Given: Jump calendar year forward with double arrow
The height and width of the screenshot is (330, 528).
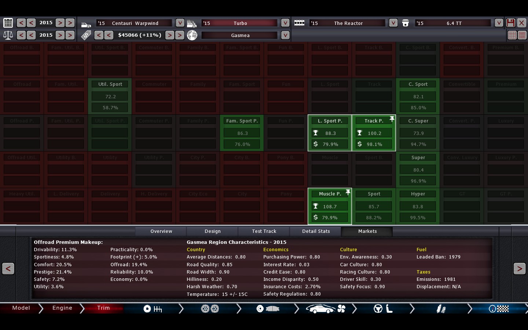Looking at the screenshot, I should click(x=70, y=23).
